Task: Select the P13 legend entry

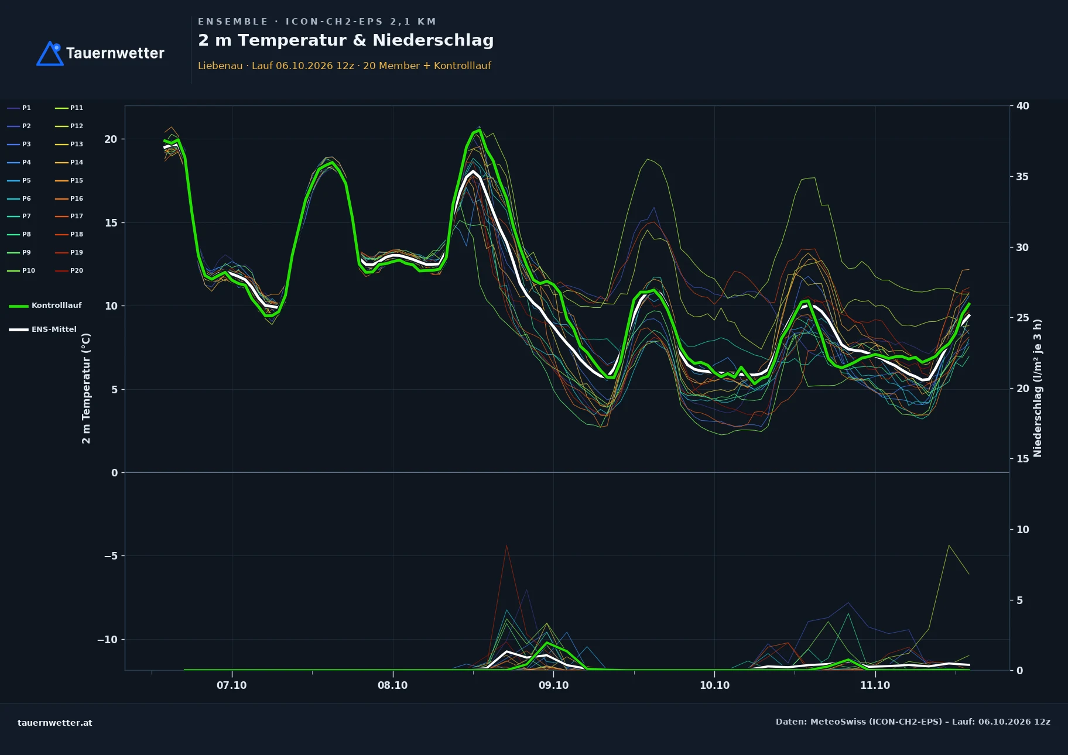Action: (x=69, y=144)
